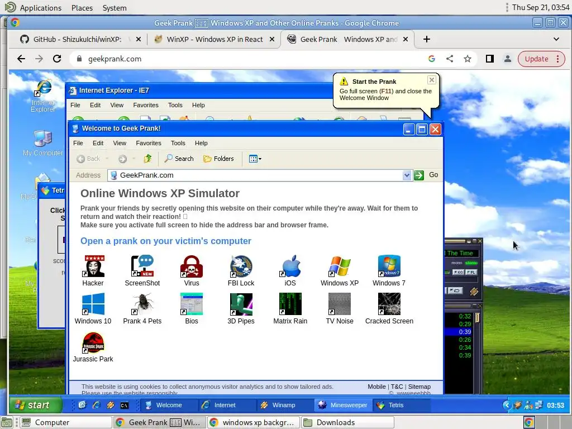Open the Applications menu in top panel
The height and width of the screenshot is (429, 572).
(x=40, y=8)
